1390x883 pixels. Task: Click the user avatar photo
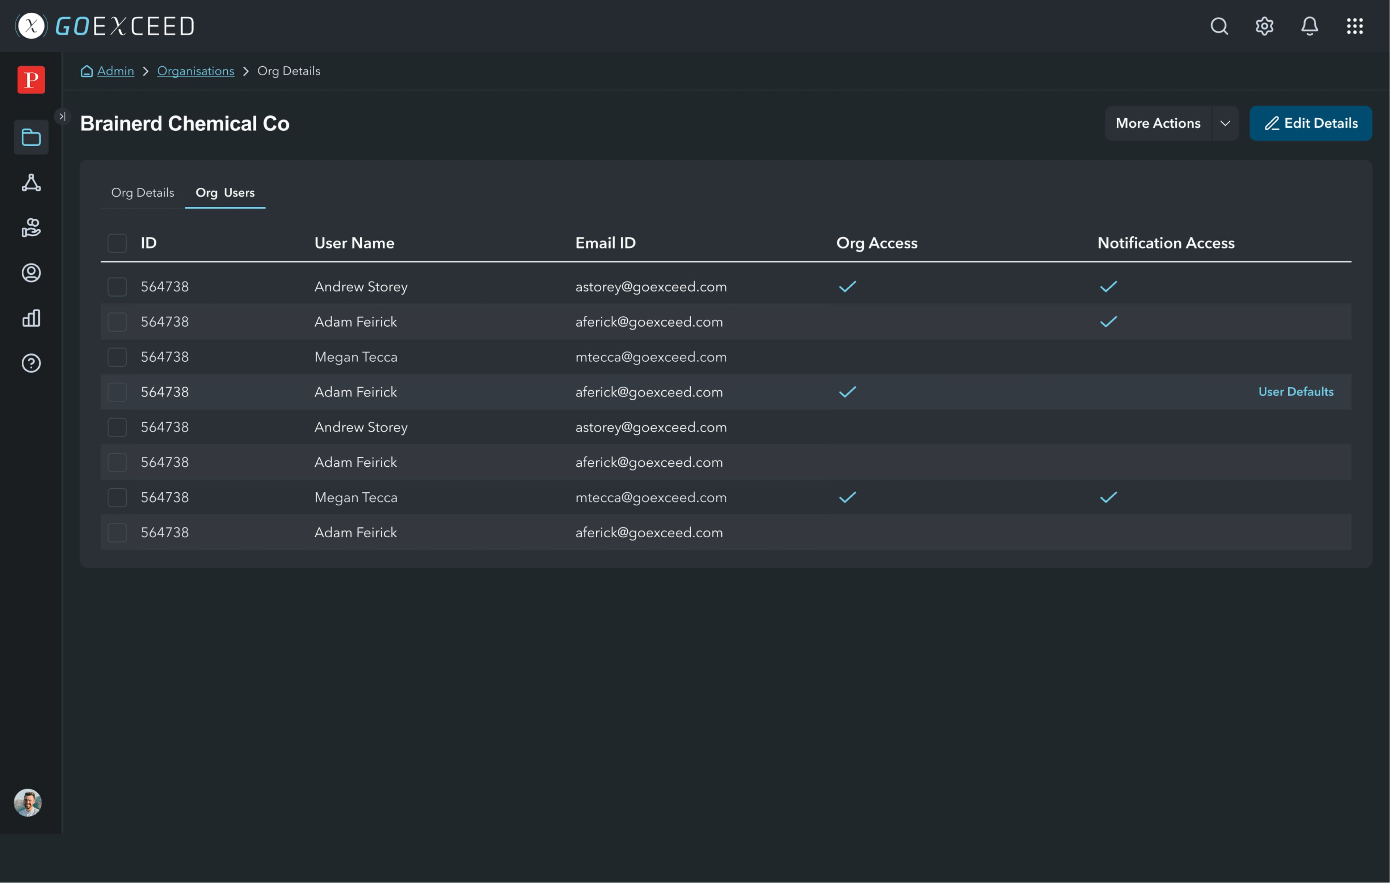pyautogui.click(x=28, y=803)
